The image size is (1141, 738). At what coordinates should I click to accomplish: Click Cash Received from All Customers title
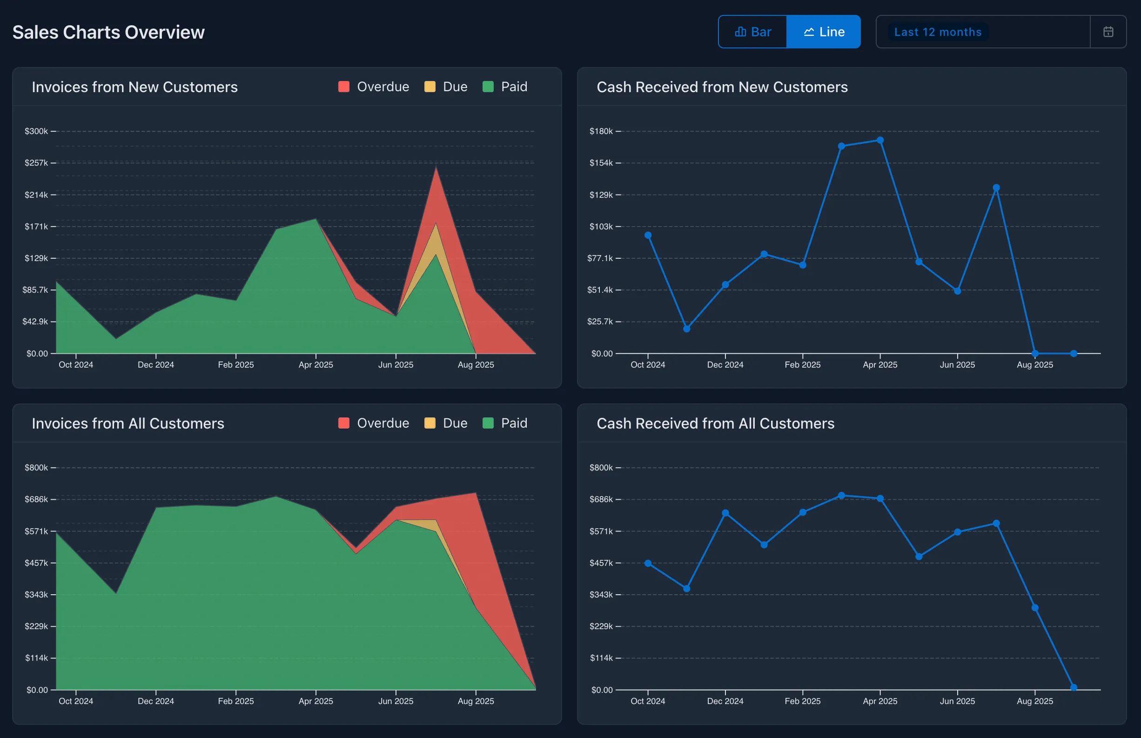click(716, 423)
